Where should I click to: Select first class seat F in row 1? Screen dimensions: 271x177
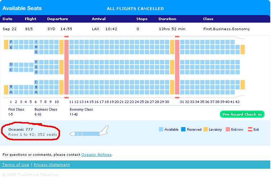11,42
